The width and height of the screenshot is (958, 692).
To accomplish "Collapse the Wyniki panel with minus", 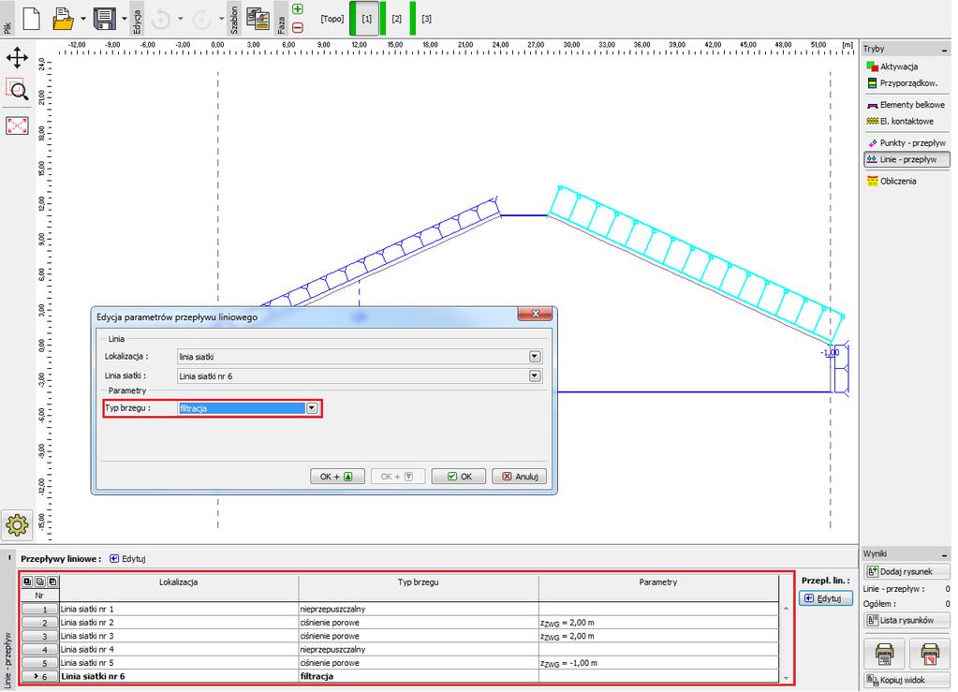I will [x=944, y=554].
